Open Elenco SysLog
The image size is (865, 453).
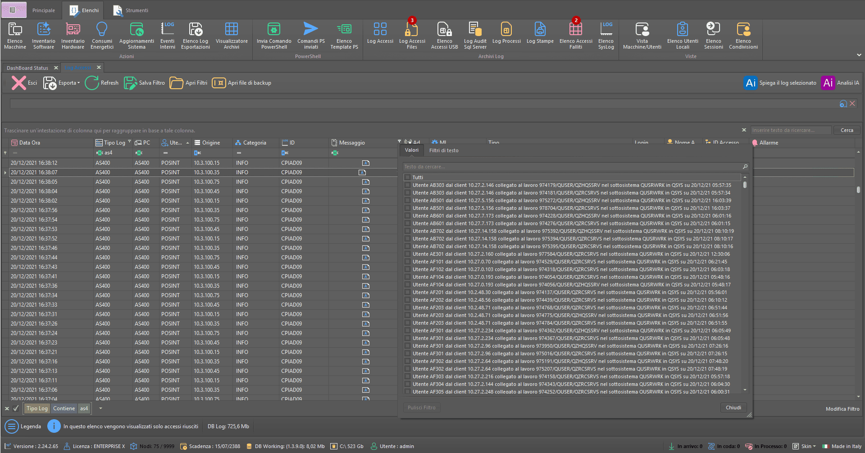[606, 36]
